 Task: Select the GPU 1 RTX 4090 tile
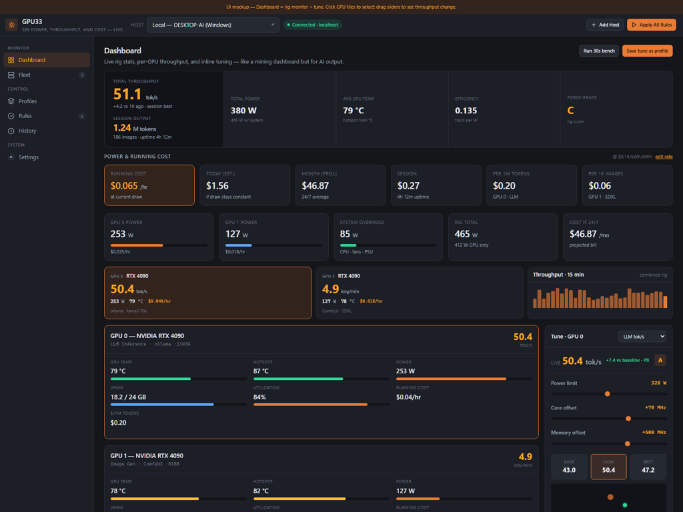coord(419,293)
